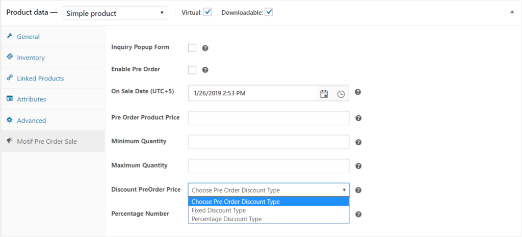Screen dimensions: 522x237
Task: Click help icon beside Inquiry Popup Form
Action: 205,48
